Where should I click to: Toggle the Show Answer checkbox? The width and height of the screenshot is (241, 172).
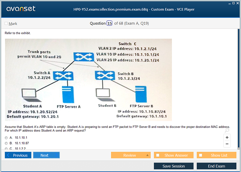pos(158,155)
